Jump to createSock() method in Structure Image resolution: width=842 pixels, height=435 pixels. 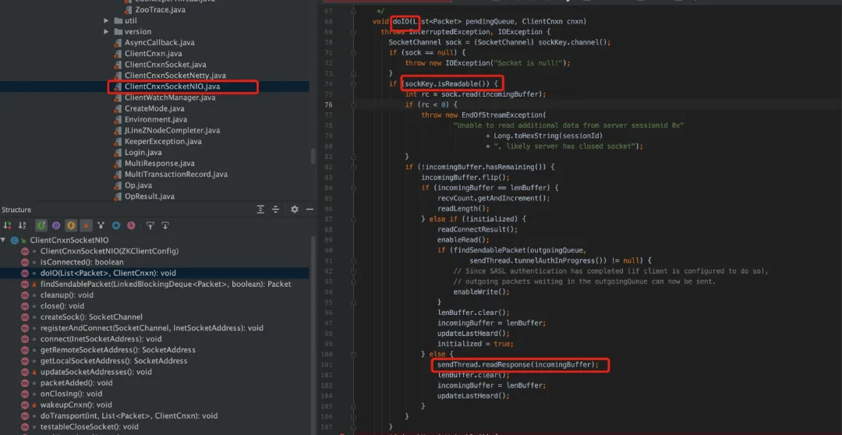pyautogui.click(x=91, y=317)
